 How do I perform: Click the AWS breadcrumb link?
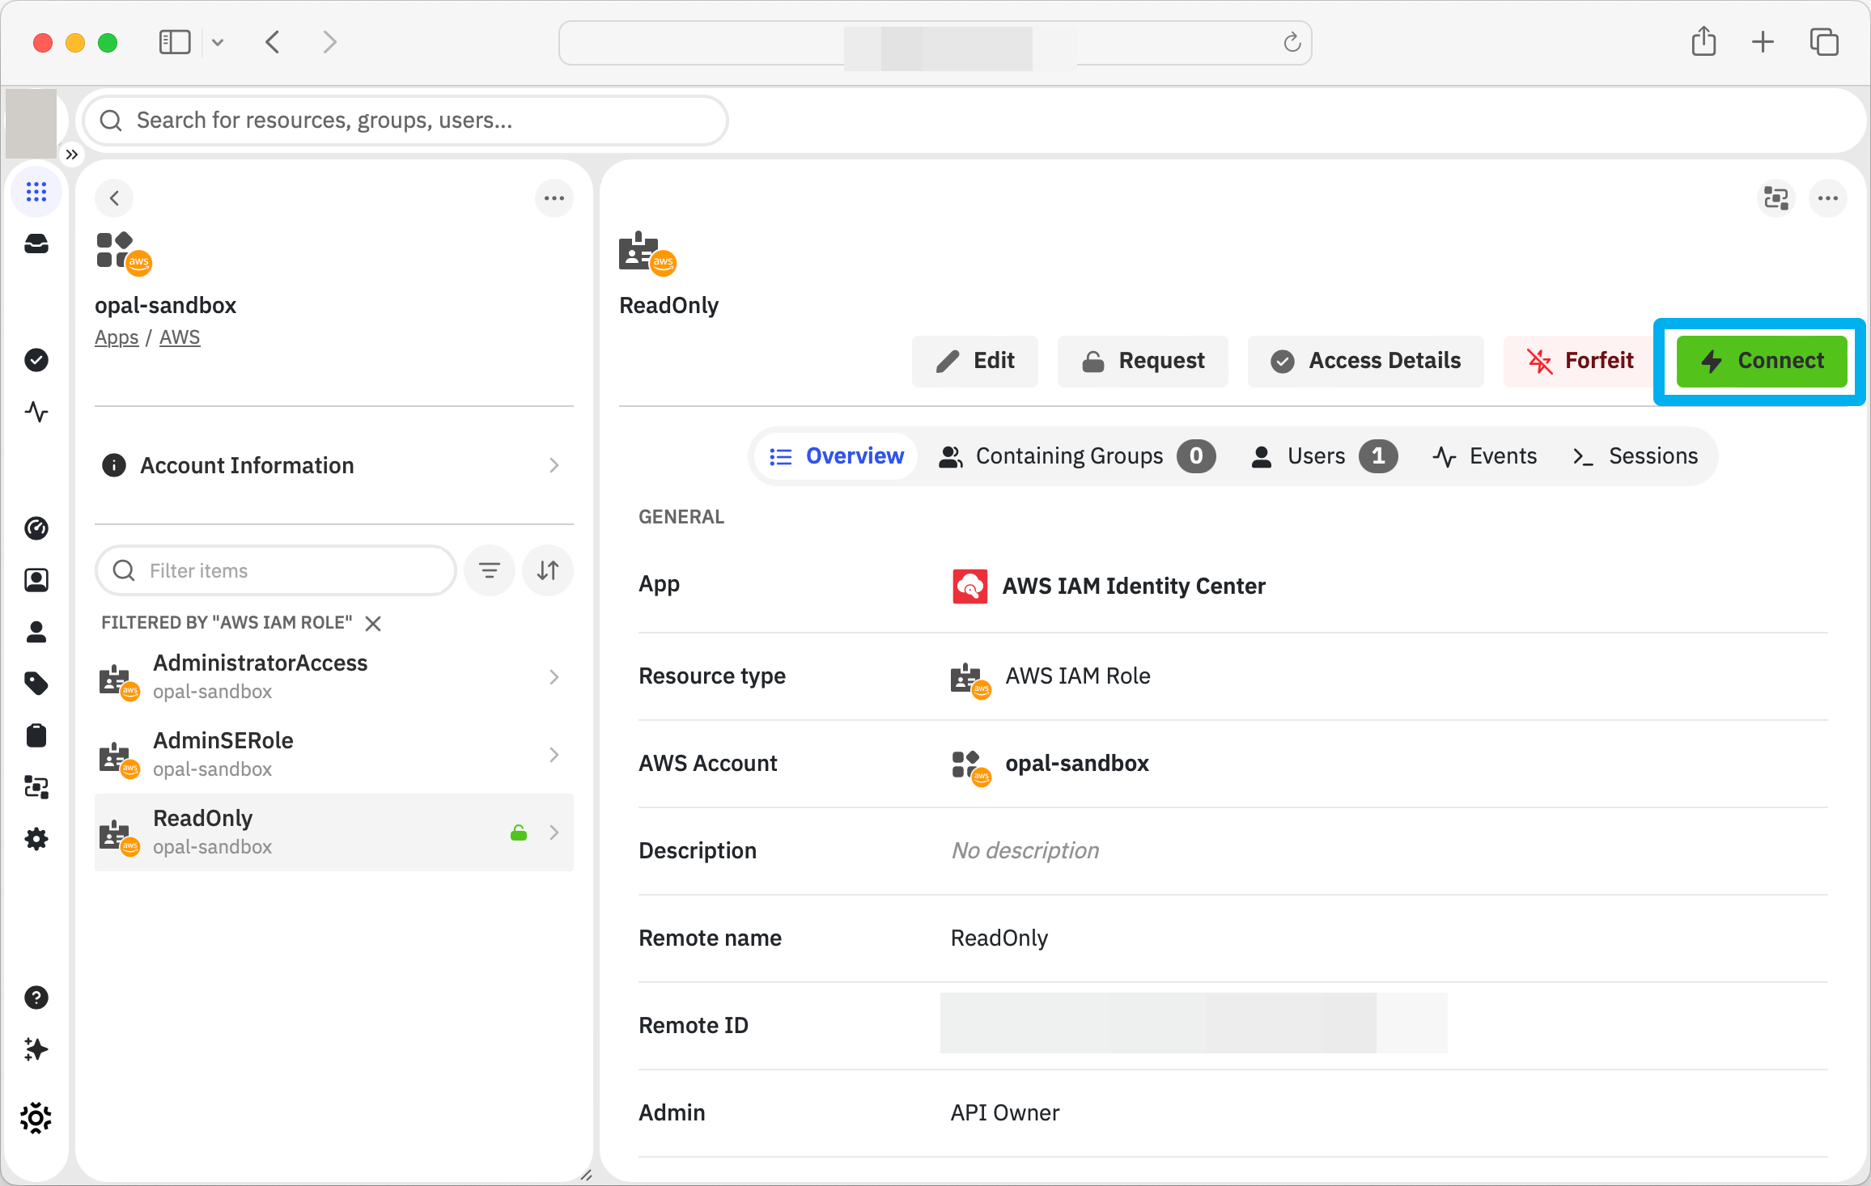tap(180, 337)
